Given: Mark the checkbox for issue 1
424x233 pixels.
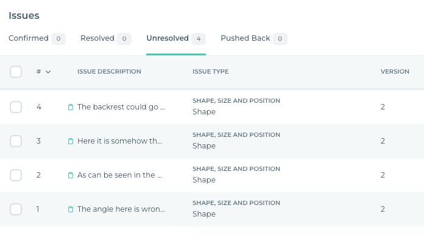Looking at the screenshot, I should pyautogui.click(x=16, y=209).
